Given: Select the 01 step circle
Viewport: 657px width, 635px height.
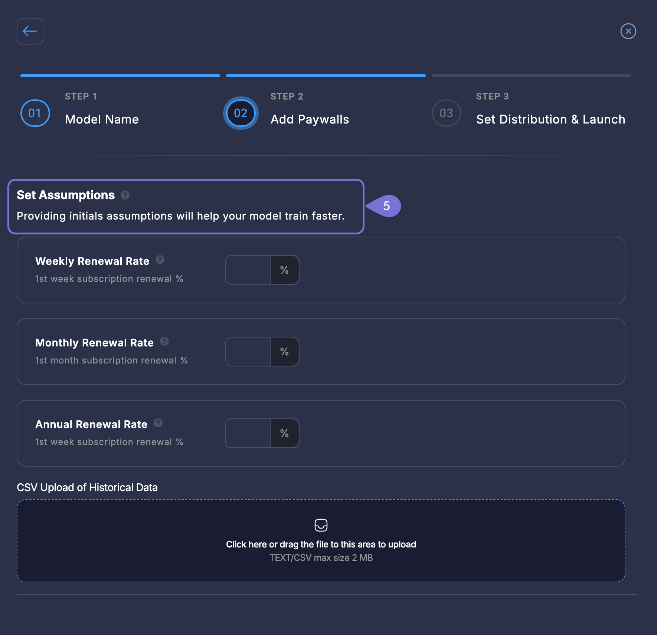Looking at the screenshot, I should click(x=35, y=113).
